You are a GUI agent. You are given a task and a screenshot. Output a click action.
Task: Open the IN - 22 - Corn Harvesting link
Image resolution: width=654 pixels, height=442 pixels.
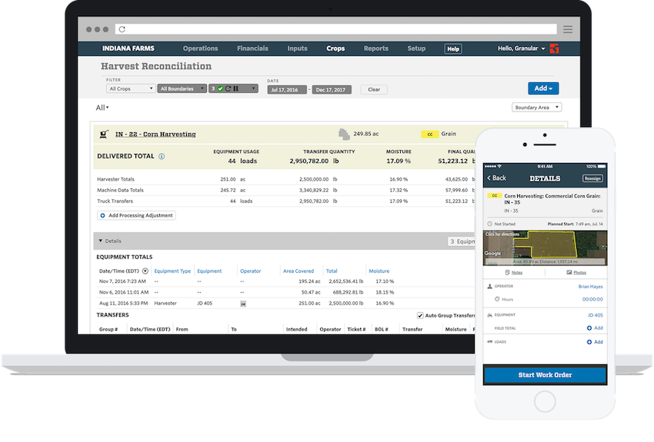(155, 135)
